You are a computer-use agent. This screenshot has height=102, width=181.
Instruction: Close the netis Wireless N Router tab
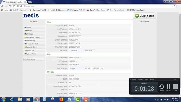[x=25, y=2]
